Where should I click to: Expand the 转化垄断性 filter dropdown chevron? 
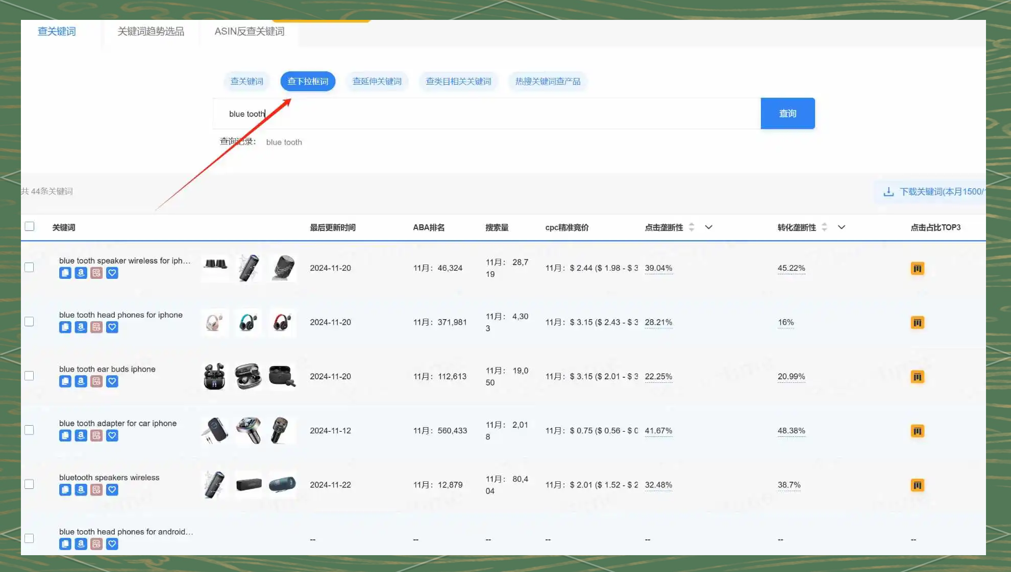tap(842, 227)
